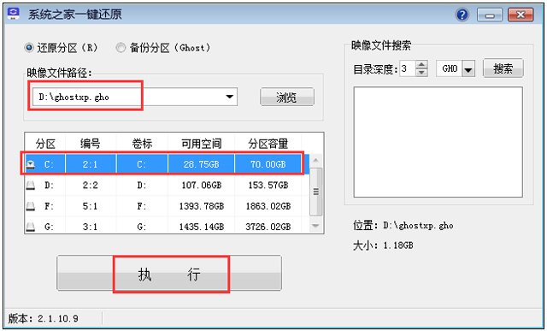
Task: Open the GHO file type dropdown
Action: pyautogui.click(x=468, y=69)
